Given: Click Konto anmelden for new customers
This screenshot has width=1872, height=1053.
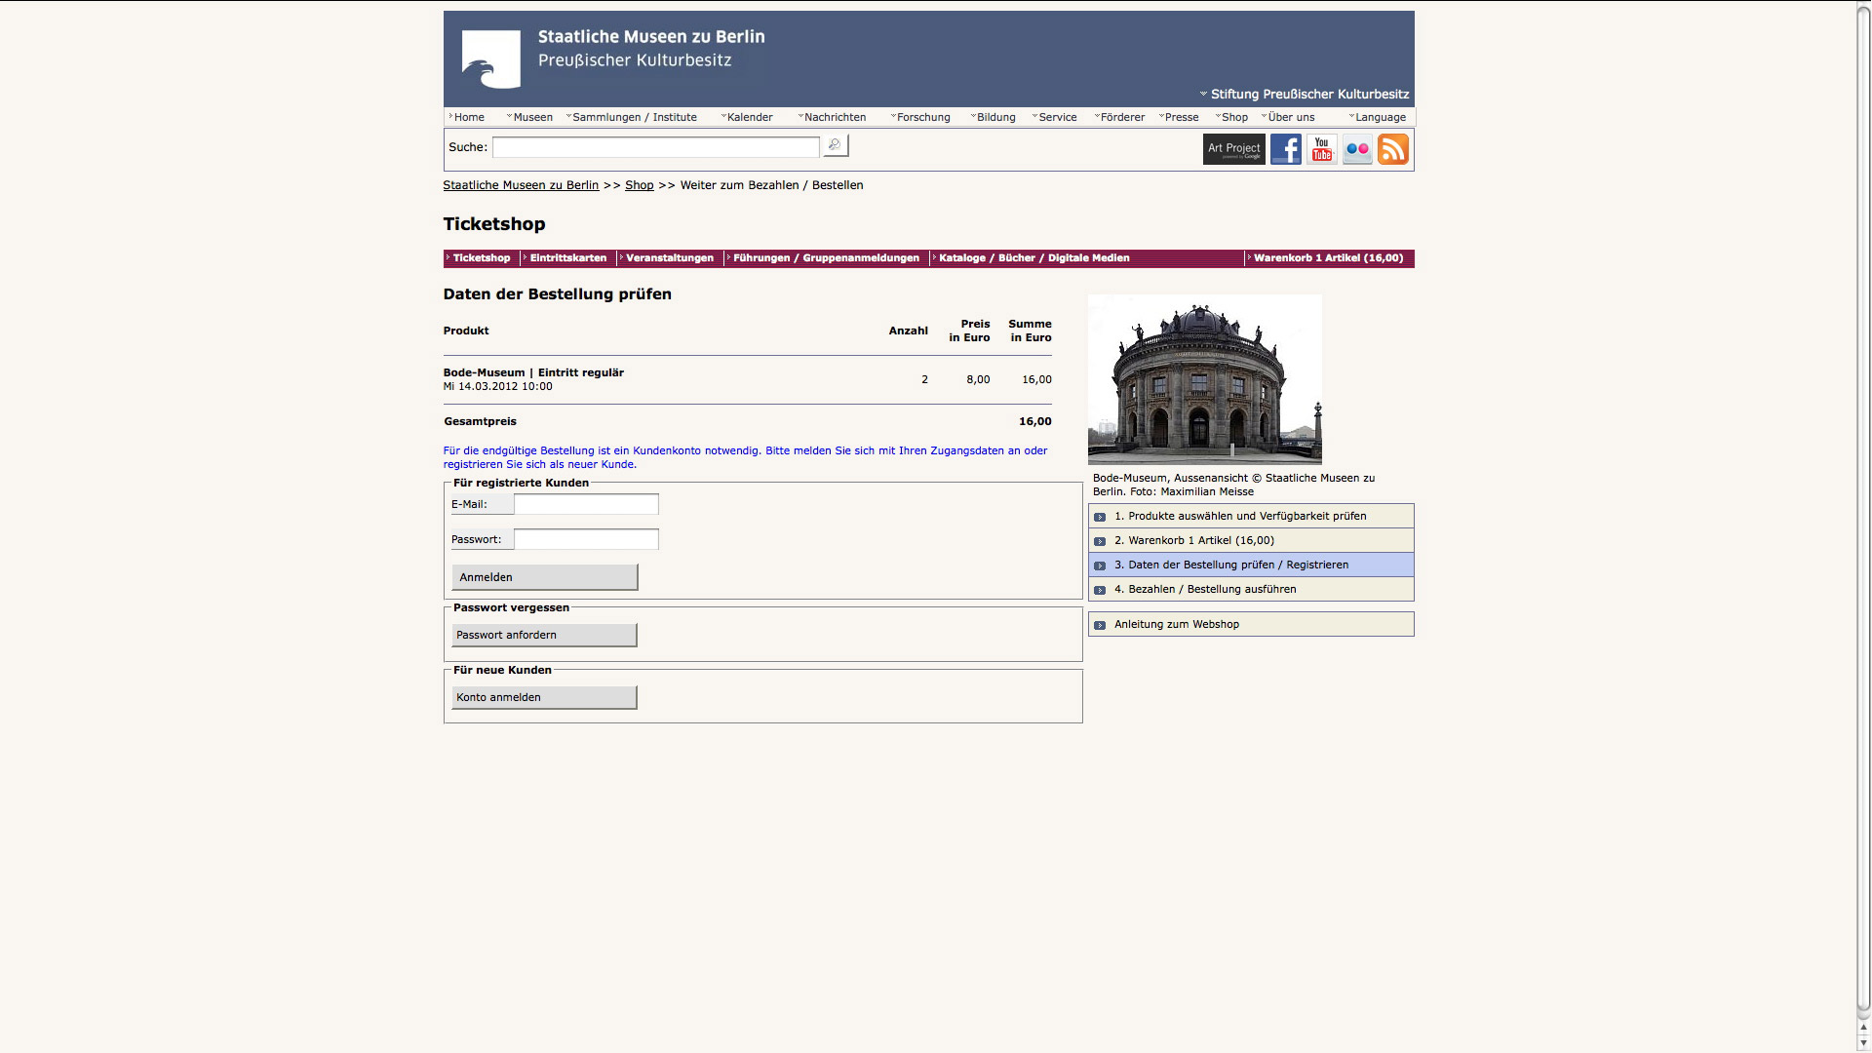Looking at the screenshot, I should pos(543,697).
